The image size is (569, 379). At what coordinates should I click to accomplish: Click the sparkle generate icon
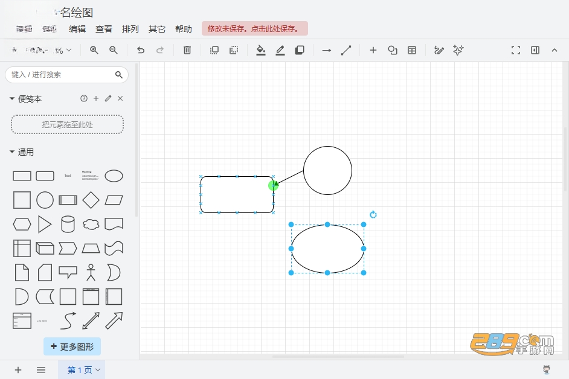458,50
